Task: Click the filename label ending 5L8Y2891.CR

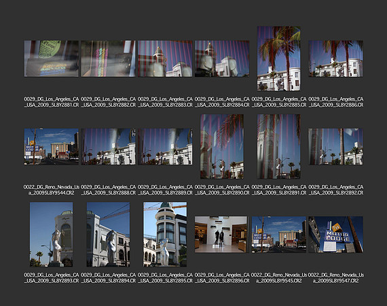Action: (279, 190)
